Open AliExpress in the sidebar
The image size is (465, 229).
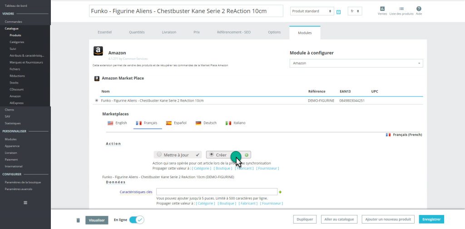point(17,103)
